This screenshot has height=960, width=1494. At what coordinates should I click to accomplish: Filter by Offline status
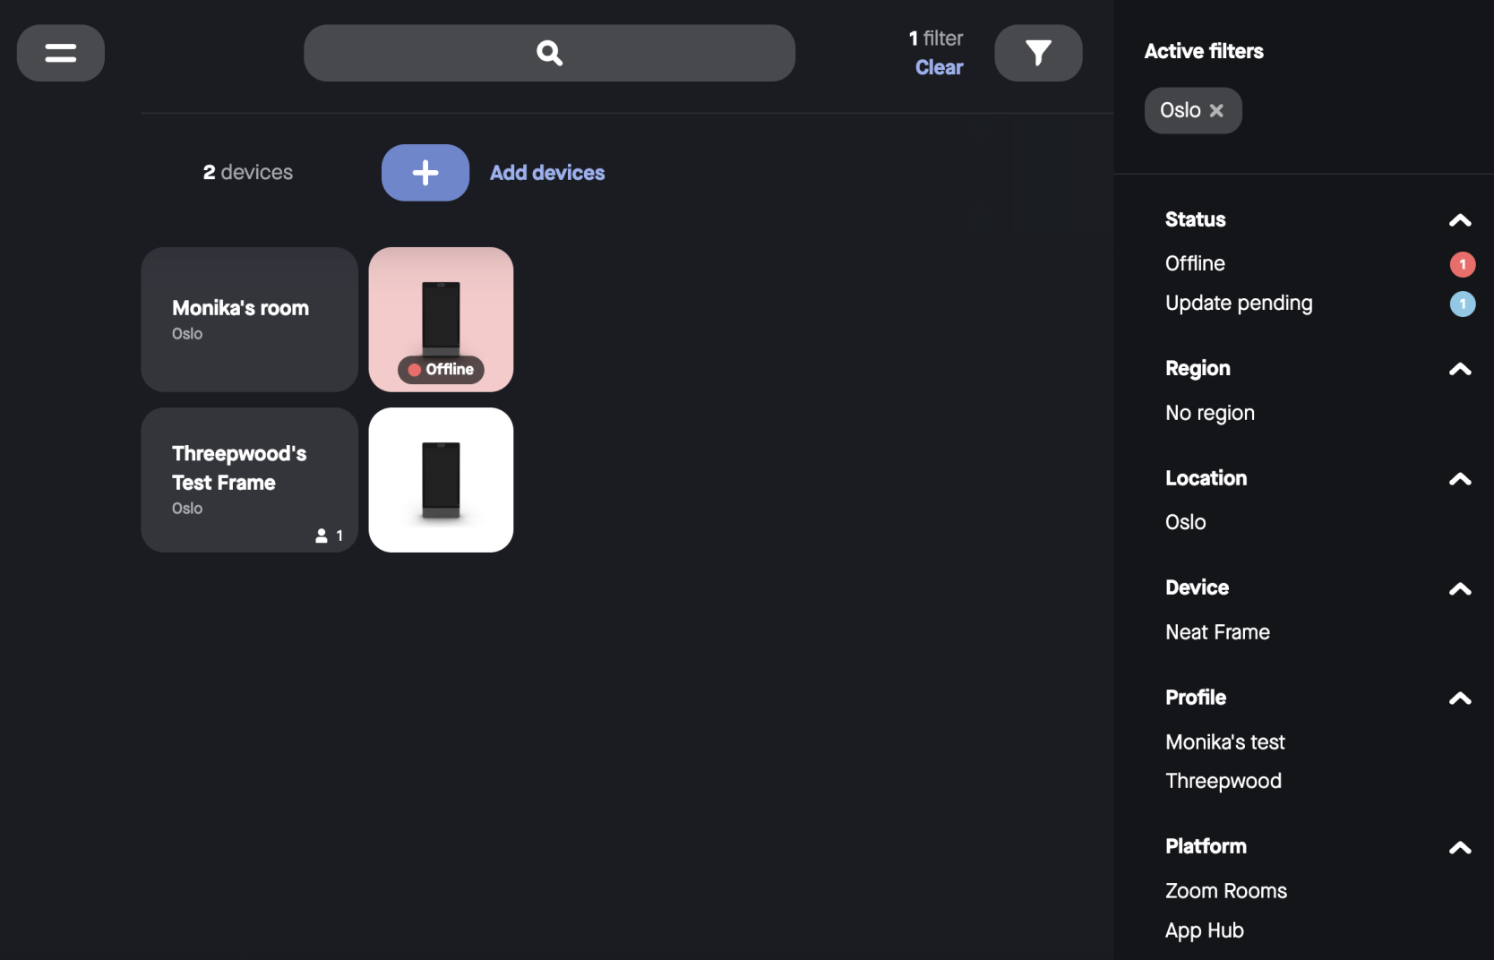(x=1195, y=263)
